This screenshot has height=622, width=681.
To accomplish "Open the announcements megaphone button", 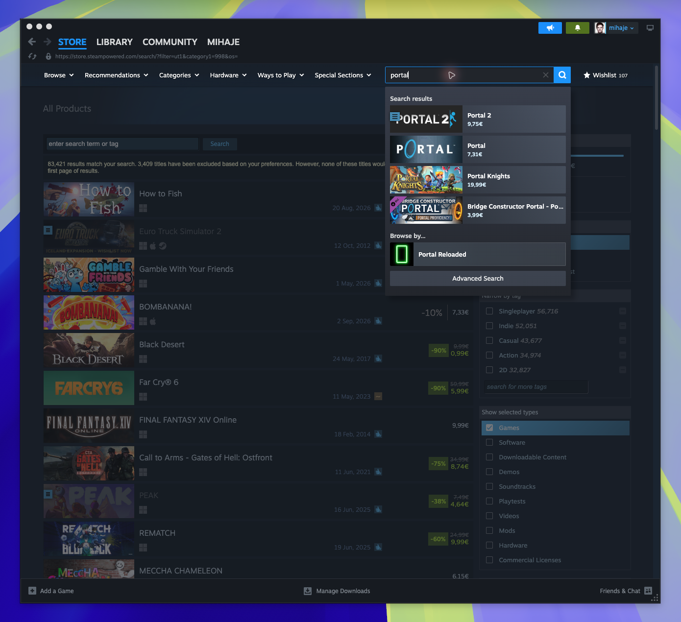I will [x=550, y=28].
